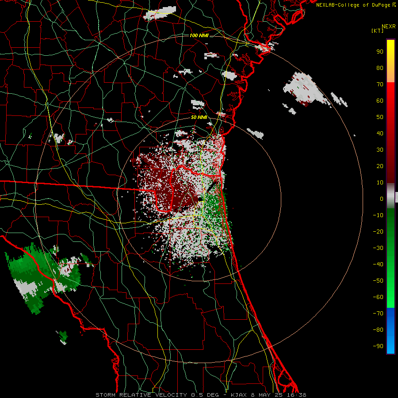Click the 30 value on velocity scale
This screenshot has height=398, width=398.
[x=380, y=150]
